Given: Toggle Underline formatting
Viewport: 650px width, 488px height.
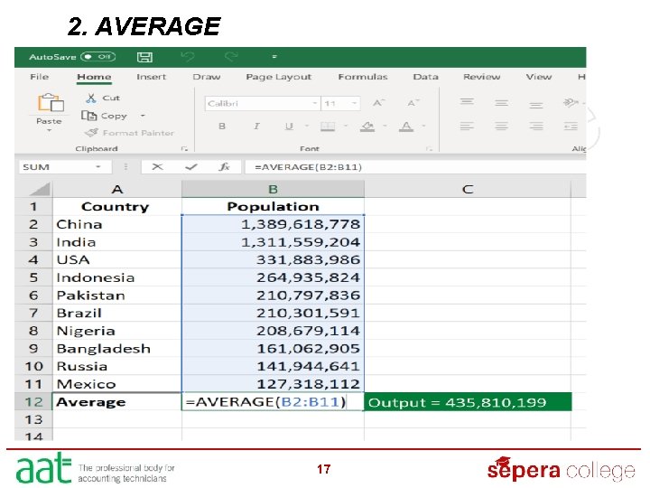Looking at the screenshot, I should 289,127.
